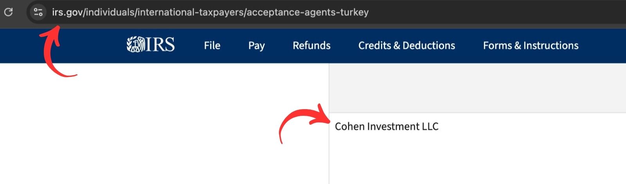Click the gray header area above Cohen Investment
This screenshot has height=184, width=626.
[x=477, y=88]
